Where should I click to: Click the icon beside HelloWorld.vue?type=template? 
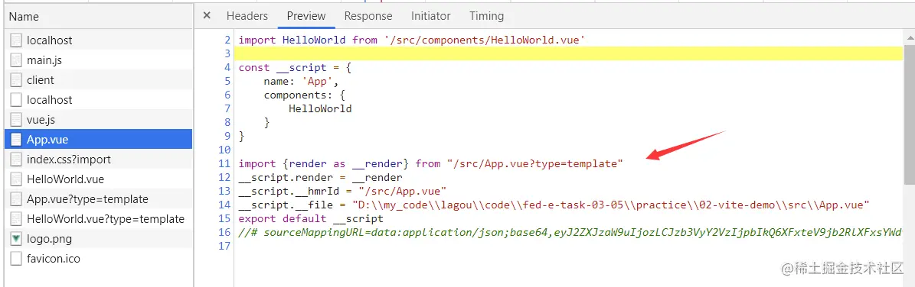16,219
